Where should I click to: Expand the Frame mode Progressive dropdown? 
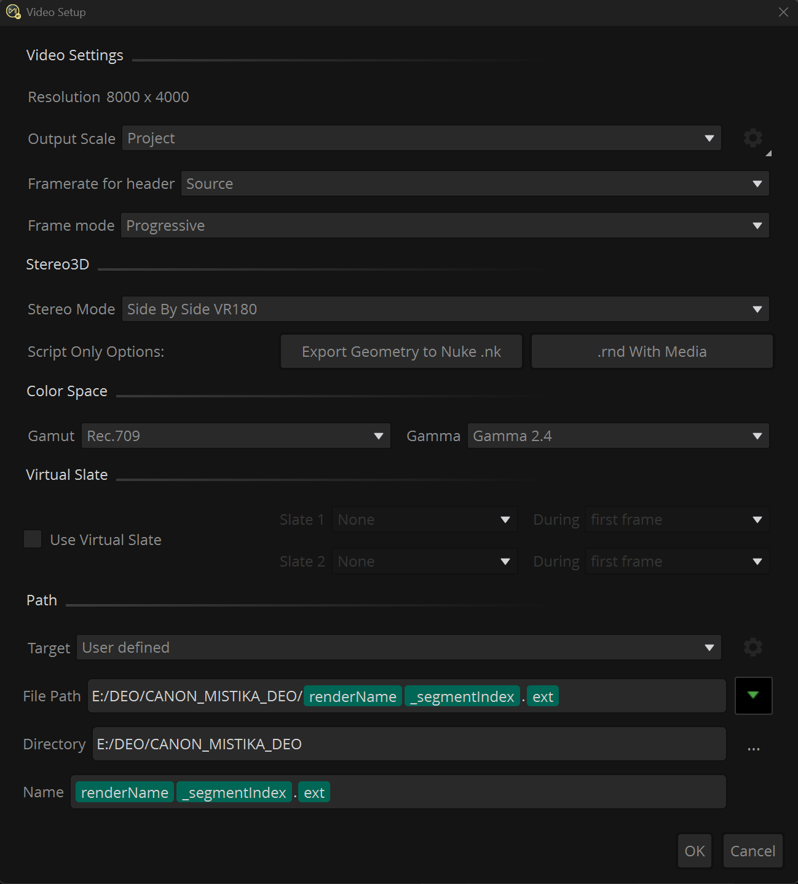click(444, 225)
